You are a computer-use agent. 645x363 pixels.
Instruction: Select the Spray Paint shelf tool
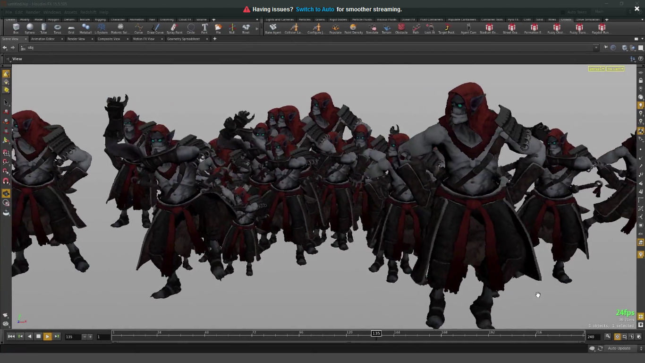(174, 30)
